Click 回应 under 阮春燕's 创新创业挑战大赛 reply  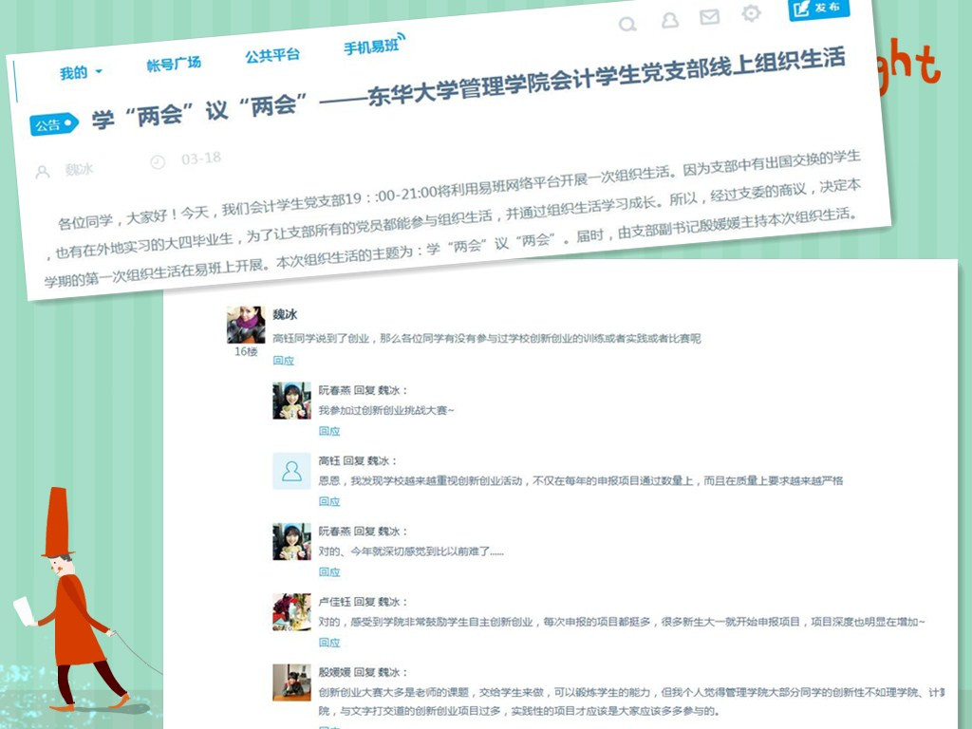(x=328, y=431)
